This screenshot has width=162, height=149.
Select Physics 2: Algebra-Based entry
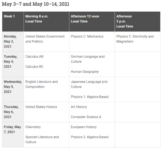(x=90, y=137)
